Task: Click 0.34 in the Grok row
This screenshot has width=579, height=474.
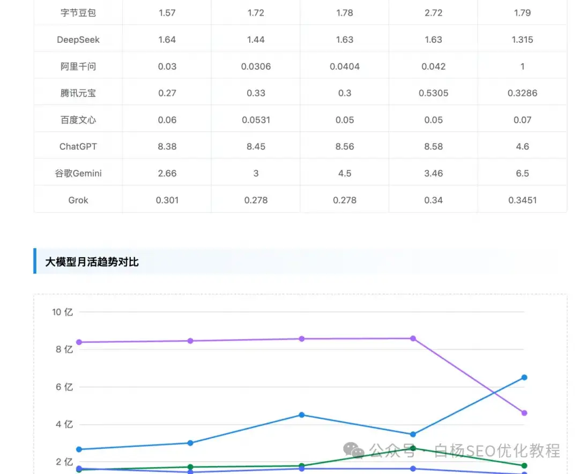Action: click(433, 200)
